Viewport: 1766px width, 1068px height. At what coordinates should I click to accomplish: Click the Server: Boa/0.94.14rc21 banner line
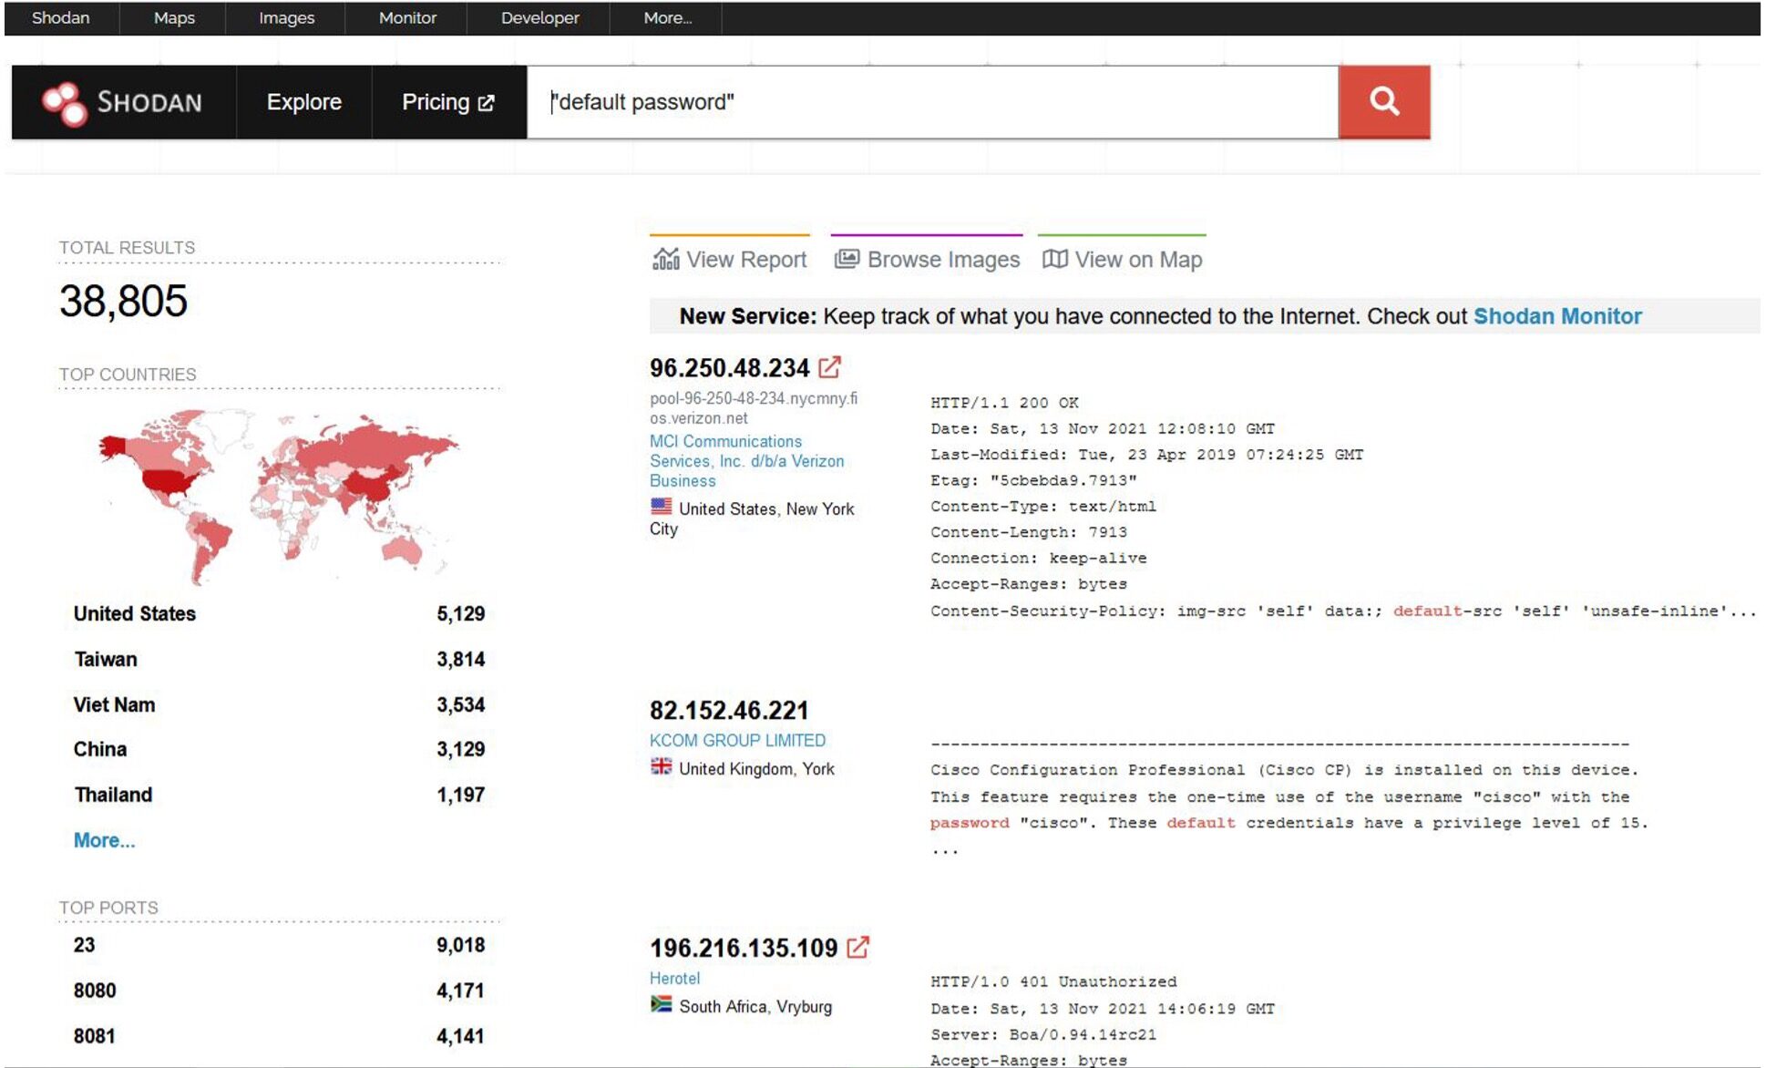click(x=1043, y=1034)
